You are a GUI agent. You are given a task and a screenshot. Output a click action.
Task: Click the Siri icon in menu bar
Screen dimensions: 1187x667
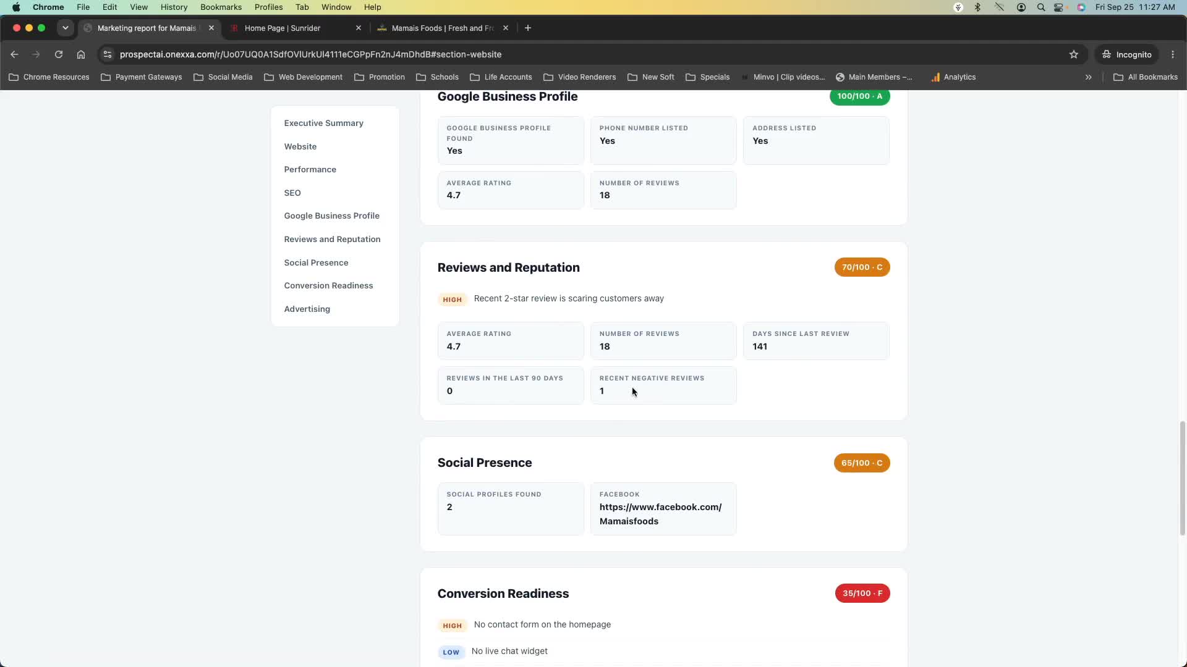pyautogui.click(x=1081, y=7)
